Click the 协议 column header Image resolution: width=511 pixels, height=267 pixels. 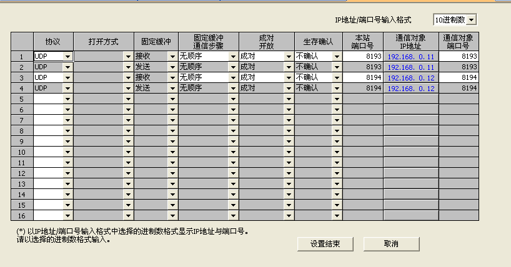pyautogui.click(x=52, y=41)
